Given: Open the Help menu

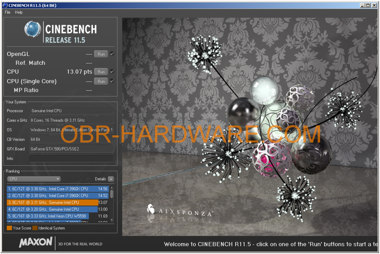Looking at the screenshot, I should (19, 12).
